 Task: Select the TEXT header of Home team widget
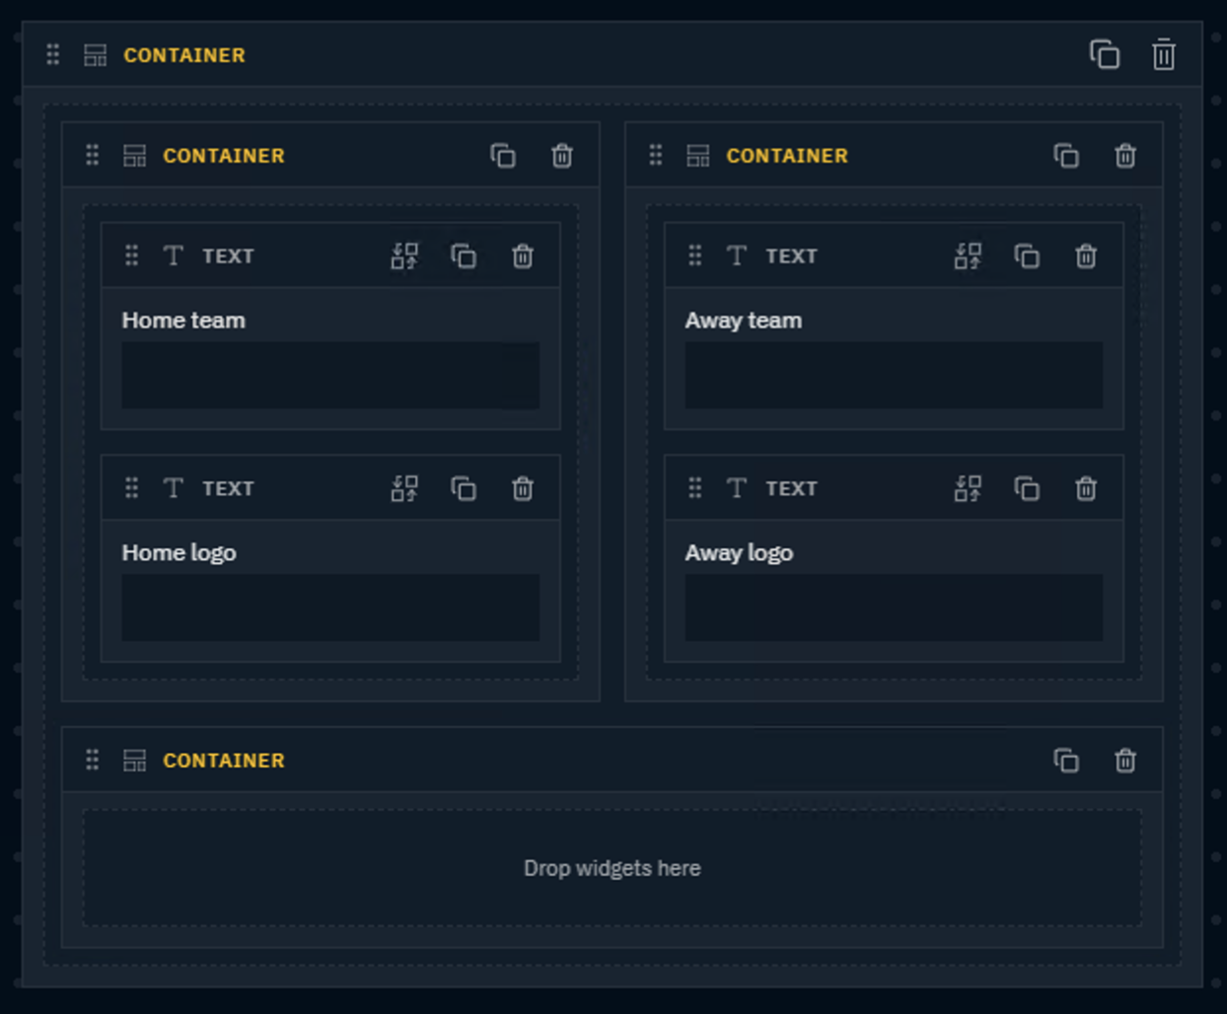(228, 256)
